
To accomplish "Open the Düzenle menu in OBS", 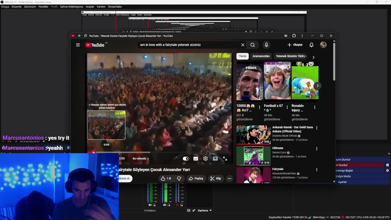I will tap(16, 7).
